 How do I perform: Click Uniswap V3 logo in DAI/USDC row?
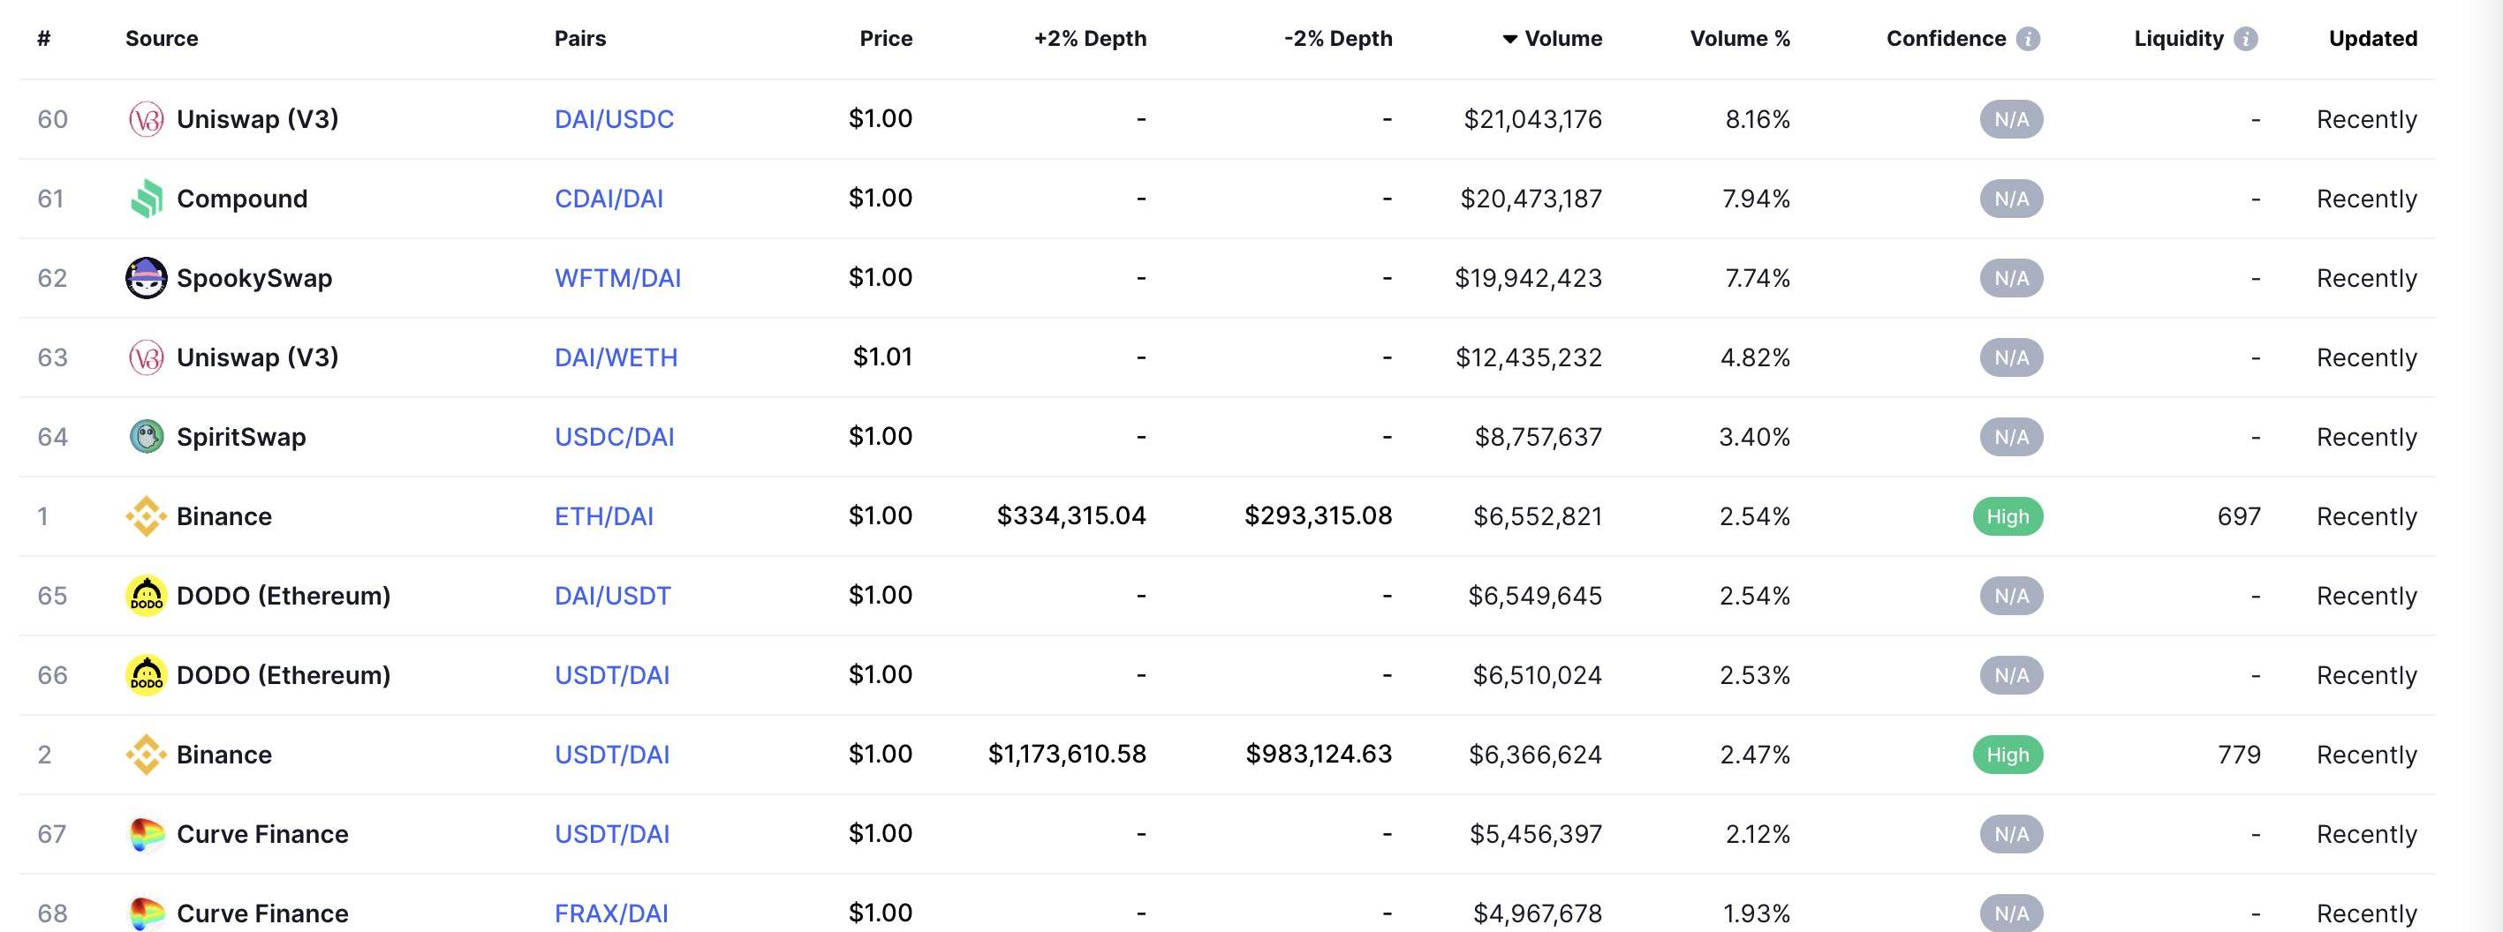coord(147,119)
